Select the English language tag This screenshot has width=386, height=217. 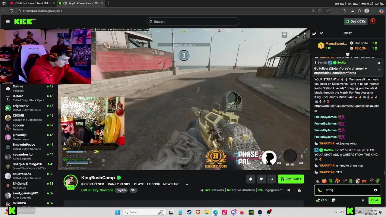click(121, 190)
